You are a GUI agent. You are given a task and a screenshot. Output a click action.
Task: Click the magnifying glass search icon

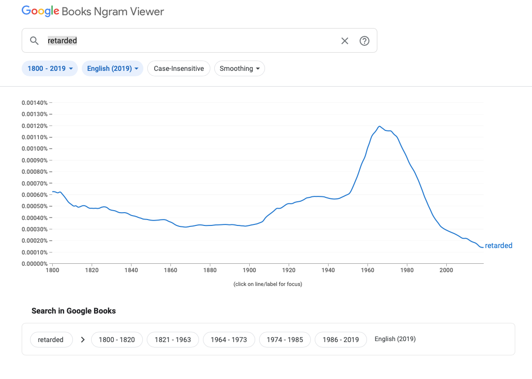tap(34, 41)
